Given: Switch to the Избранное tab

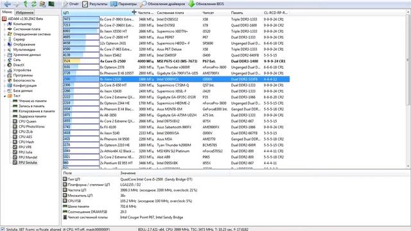Looking at the screenshot, I should pos(24,12).
